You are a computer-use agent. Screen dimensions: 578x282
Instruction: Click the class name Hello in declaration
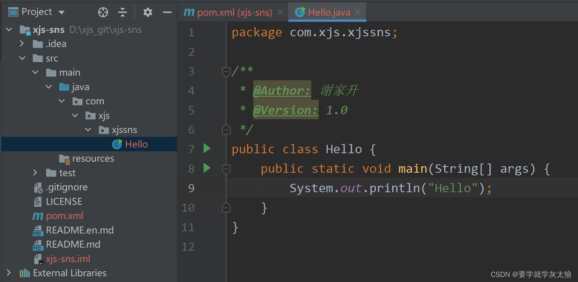click(344, 149)
